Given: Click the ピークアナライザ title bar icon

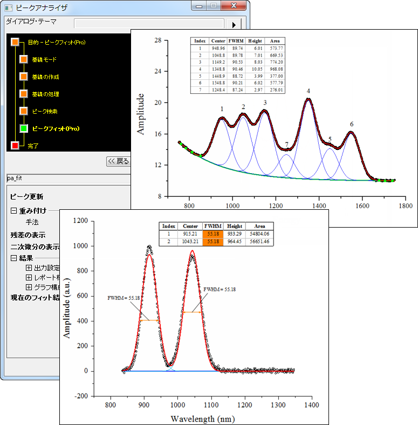Looking at the screenshot, I should point(9,8).
